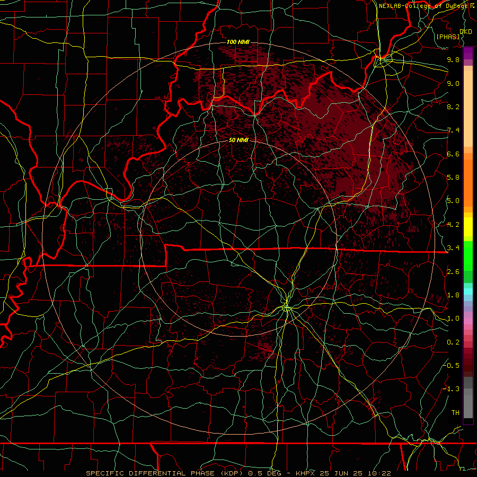Click the [PHAS] label near the legend
The image size is (477, 477).
[448, 37]
